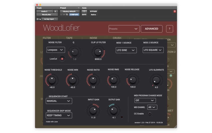The width and height of the screenshot is (212, 133).
Task: Click the version 1.2.0 build text
Action: tap(149, 123)
